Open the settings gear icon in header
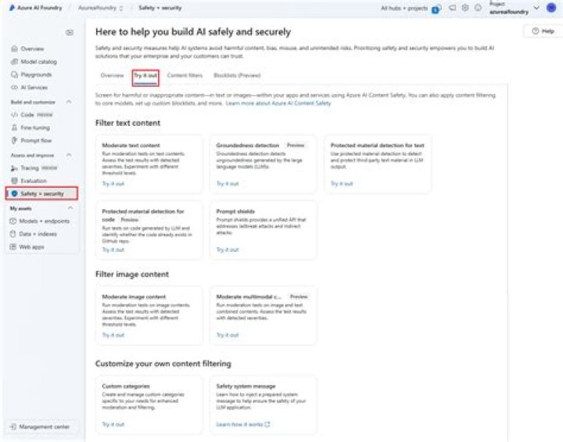The image size is (563, 442). click(x=465, y=8)
